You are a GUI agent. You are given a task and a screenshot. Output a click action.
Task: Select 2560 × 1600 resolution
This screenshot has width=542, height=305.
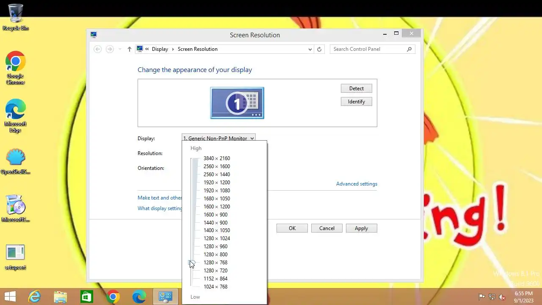pyautogui.click(x=217, y=166)
